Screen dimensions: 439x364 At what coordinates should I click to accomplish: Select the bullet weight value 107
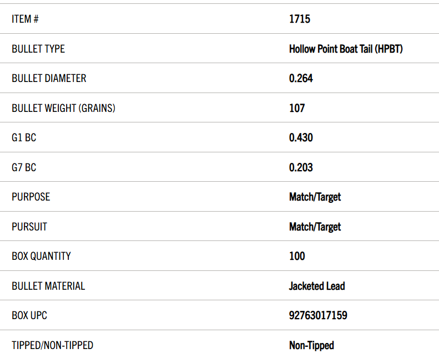297,108
